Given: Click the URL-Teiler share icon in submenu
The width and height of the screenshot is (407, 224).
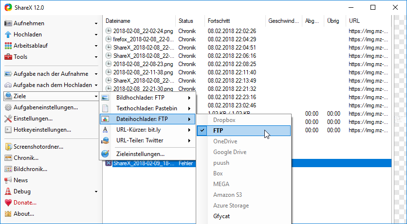Looking at the screenshot, I should pos(105,140).
